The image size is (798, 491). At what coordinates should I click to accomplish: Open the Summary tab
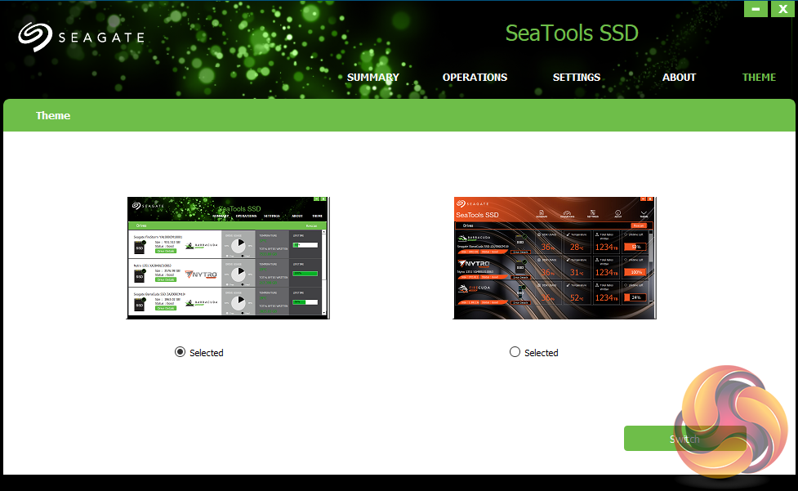pyautogui.click(x=372, y=78)
